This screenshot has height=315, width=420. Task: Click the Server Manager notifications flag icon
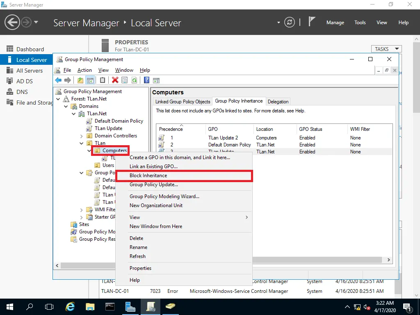click(313, 22)
